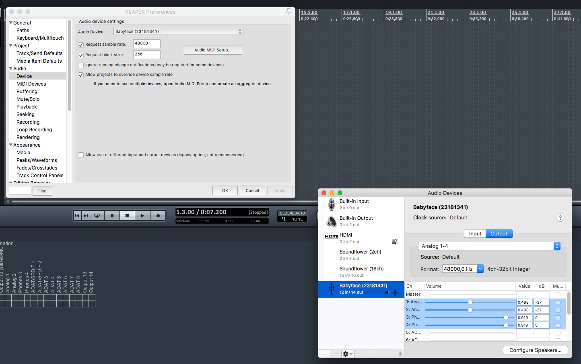
Task: Enable Allow use of different input/output devices
Action: 81,155
